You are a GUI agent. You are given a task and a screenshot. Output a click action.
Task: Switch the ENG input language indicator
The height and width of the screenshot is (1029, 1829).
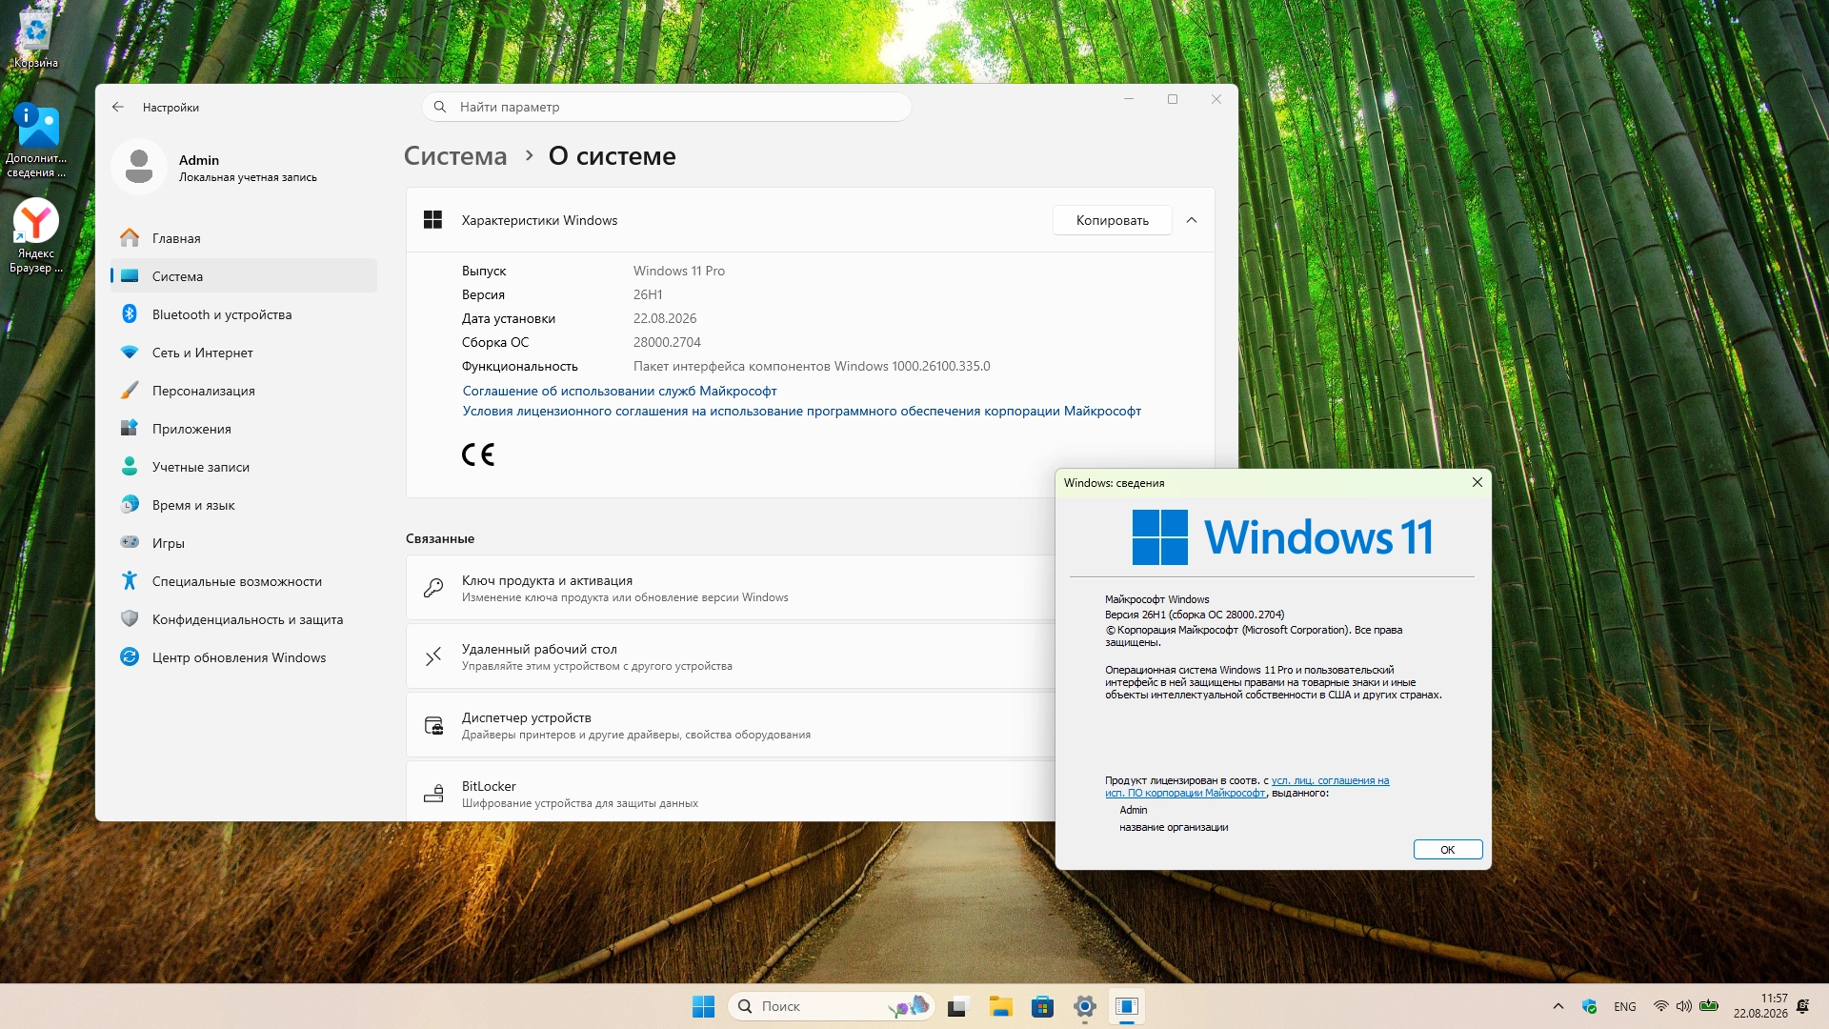pos(1625,1006)
